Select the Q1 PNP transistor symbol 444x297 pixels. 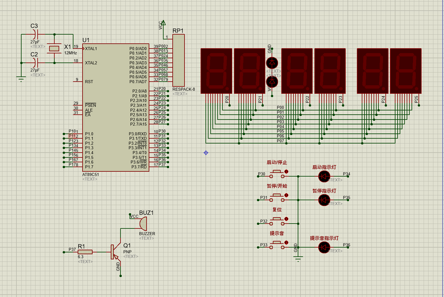coord(115,252)
